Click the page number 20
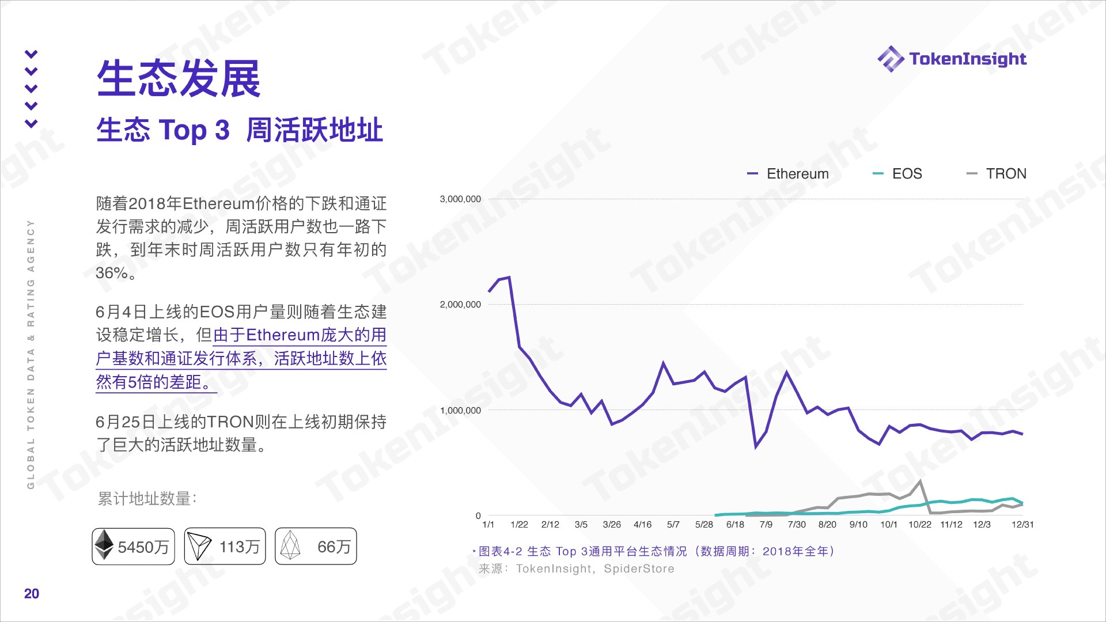The image size is (1106, 622). [32, 594]
